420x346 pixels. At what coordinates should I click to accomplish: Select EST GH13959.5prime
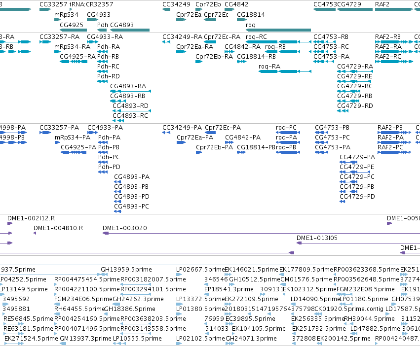(x=126, y=270)
